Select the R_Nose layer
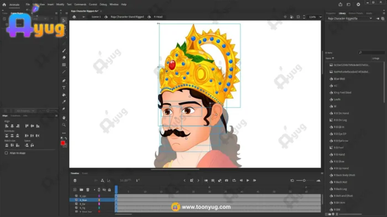This screenshot has height=217, width=387. click(x=83, y=200)
